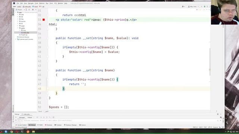Image resolution: width=239 pixels, height=134 pixels.
Task: Open Terminal tool window
Action: pyautogui.click(x=58, y=125)
